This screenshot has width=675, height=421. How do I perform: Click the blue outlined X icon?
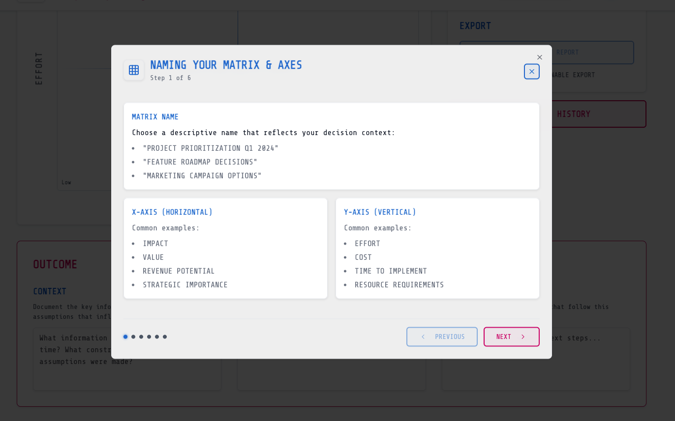(x=531, y=72)
